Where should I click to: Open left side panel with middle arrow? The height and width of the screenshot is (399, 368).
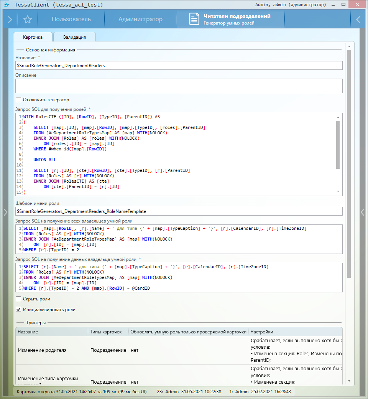click(5, 212)
